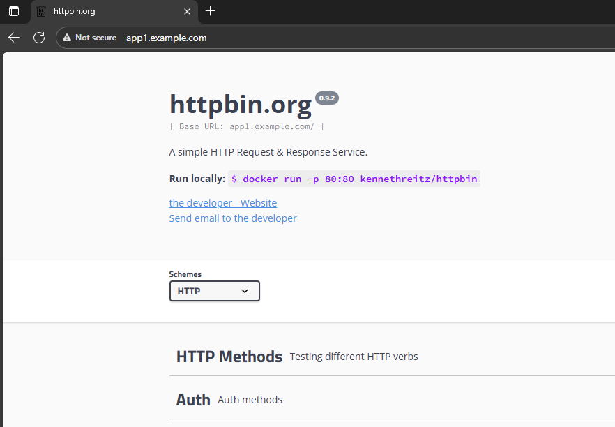Click 'Testing different HTTP verbs' description

[354, 357]
